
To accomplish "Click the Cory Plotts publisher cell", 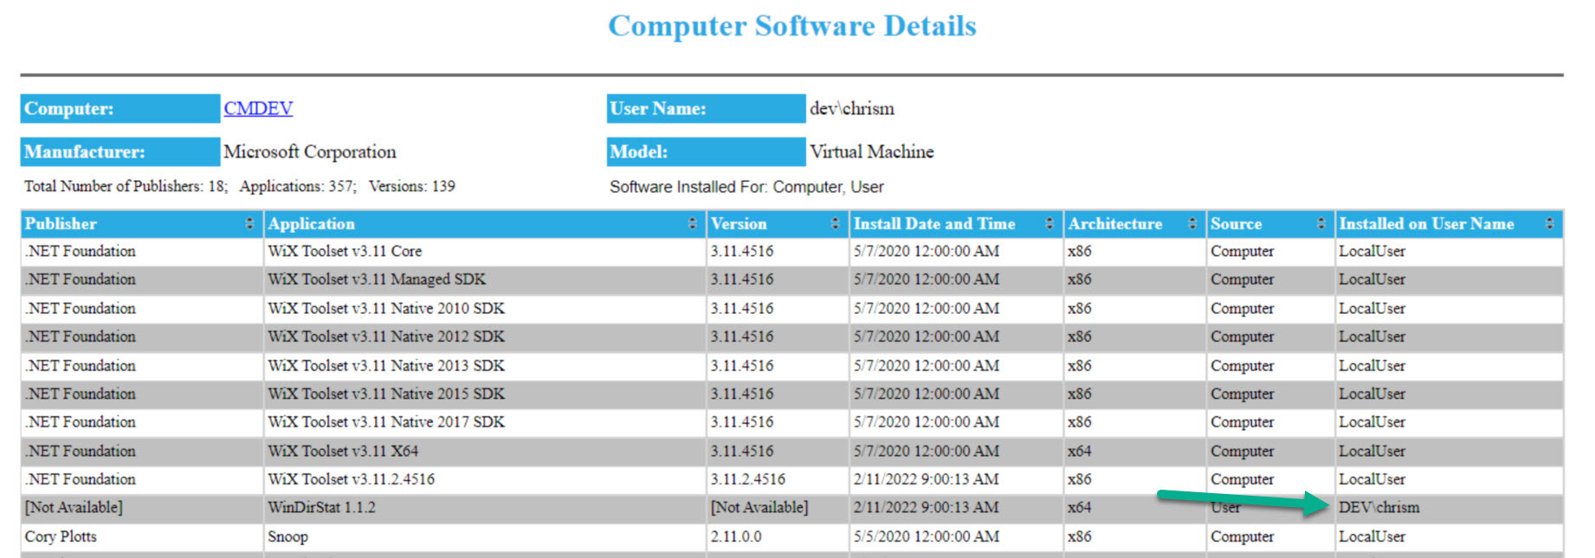I will coord(61,537).
